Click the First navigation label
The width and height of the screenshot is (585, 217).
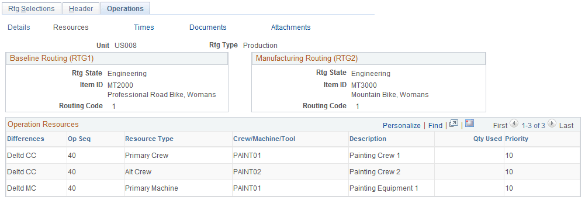click(x=500, y=126)
